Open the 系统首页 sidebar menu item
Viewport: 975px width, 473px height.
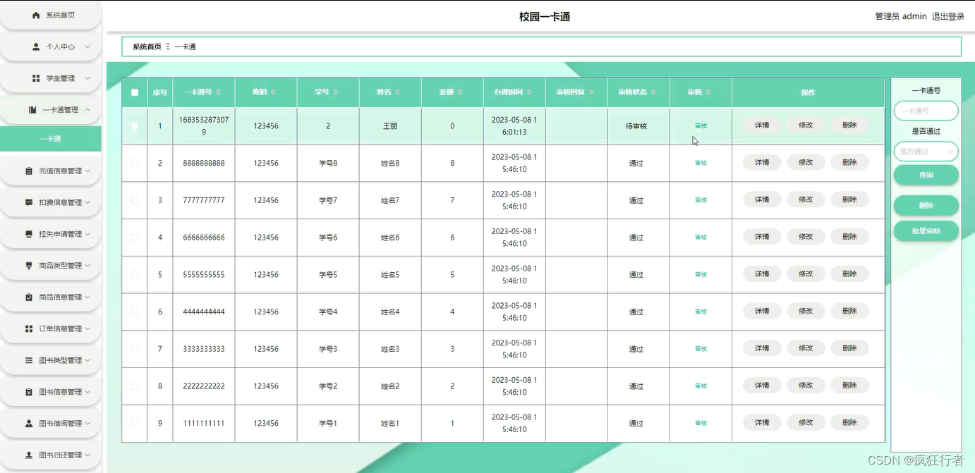(50, 15)
